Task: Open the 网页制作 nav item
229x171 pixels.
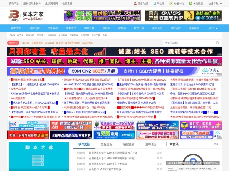Action: click(34, 28)
